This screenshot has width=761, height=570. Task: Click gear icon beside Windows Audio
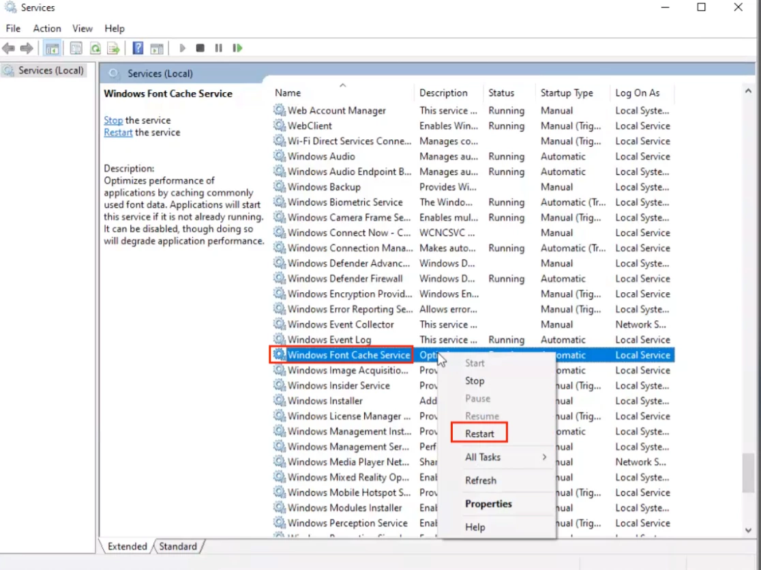tap(279, 156)
